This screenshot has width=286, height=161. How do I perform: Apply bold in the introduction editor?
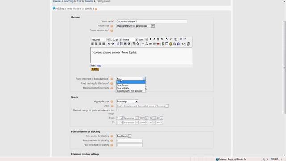click(x=151, y=39)
